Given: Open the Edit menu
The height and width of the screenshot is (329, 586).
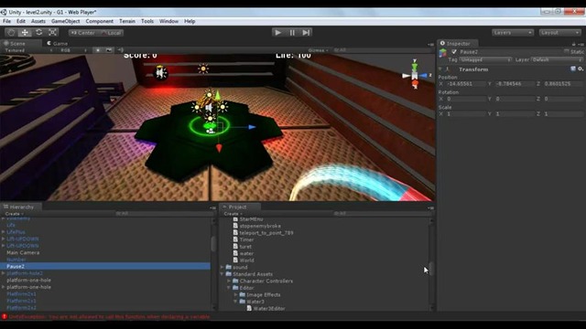Looking at the screenshot, I should click(x=21, y=21).
